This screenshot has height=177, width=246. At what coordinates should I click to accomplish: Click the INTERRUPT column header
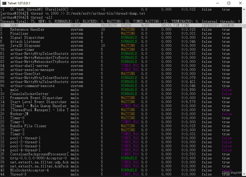[210, 25]
